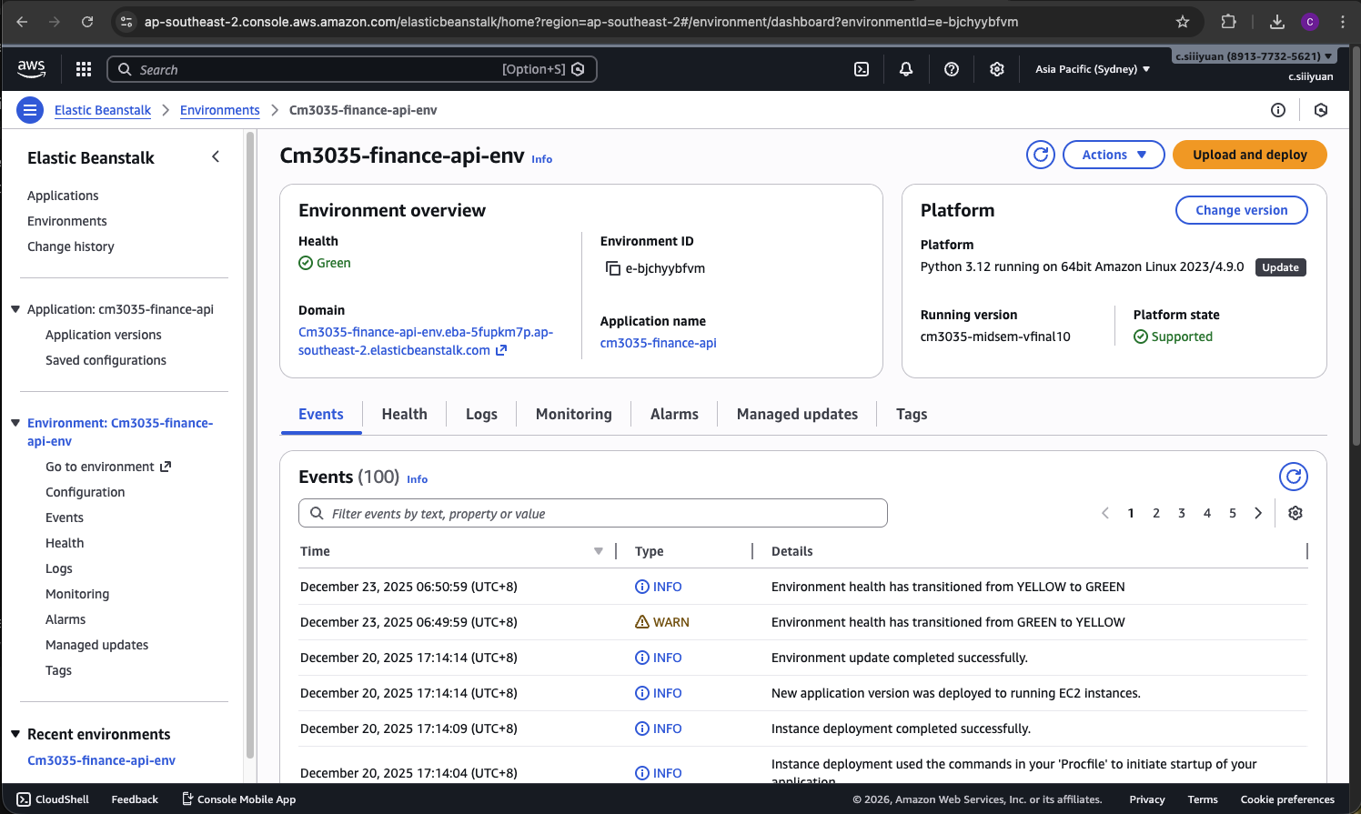This screenshot has height=814, width=1361.
Task: Open Chrome three-dot menu
Action: point(1343,22)
